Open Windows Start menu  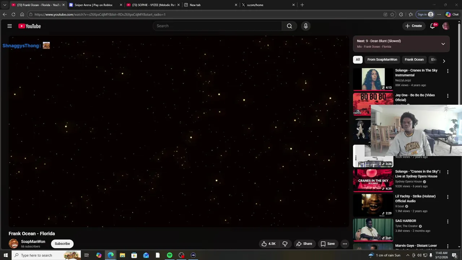[x=5, y=255]
